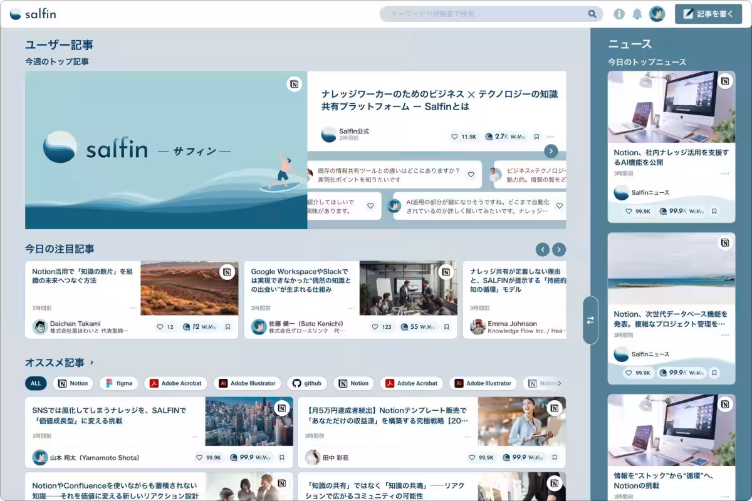Viewport: 752px width, 501px height.
Task: Open three-dot menu on top article
Action: [550, 137]
